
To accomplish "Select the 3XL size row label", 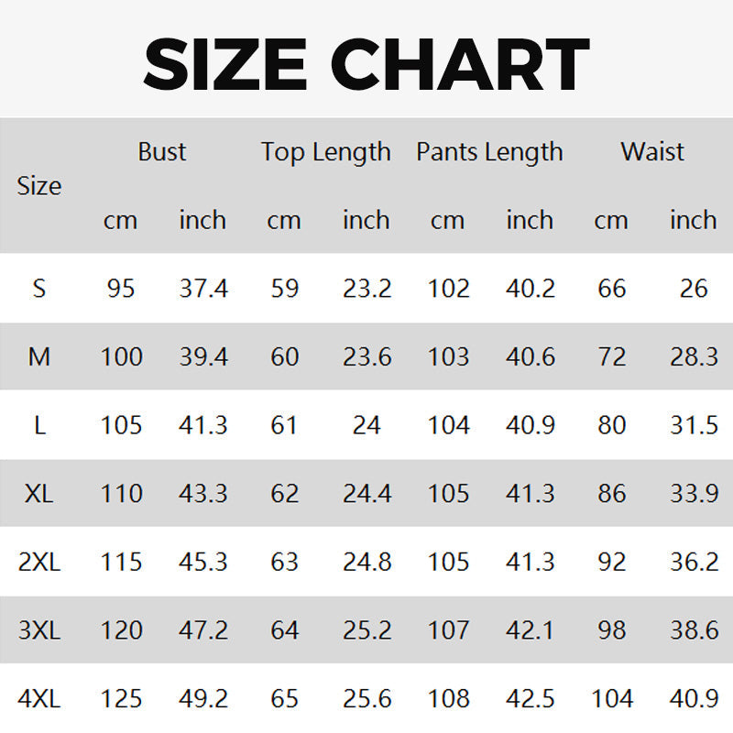I will [39, 630].
